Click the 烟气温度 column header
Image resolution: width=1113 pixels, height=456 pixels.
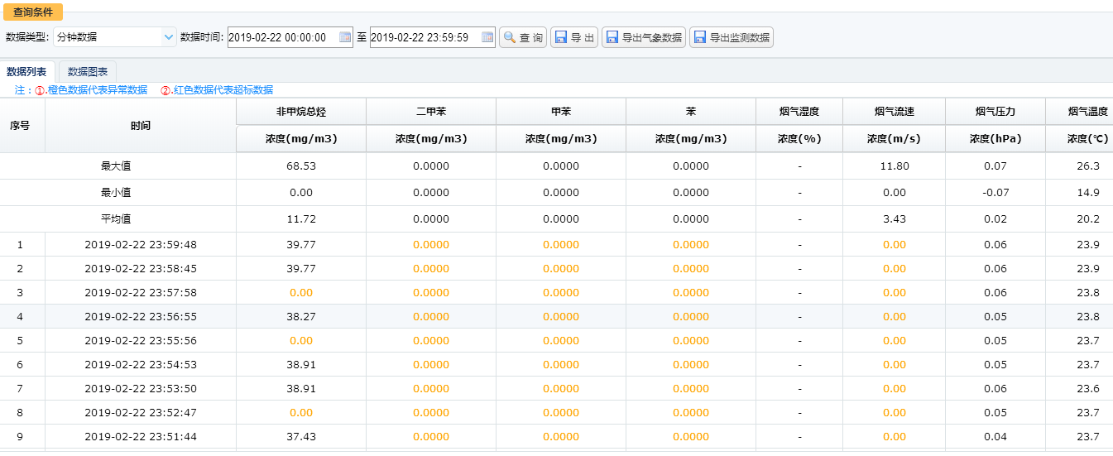click(x=1080, y=112)
